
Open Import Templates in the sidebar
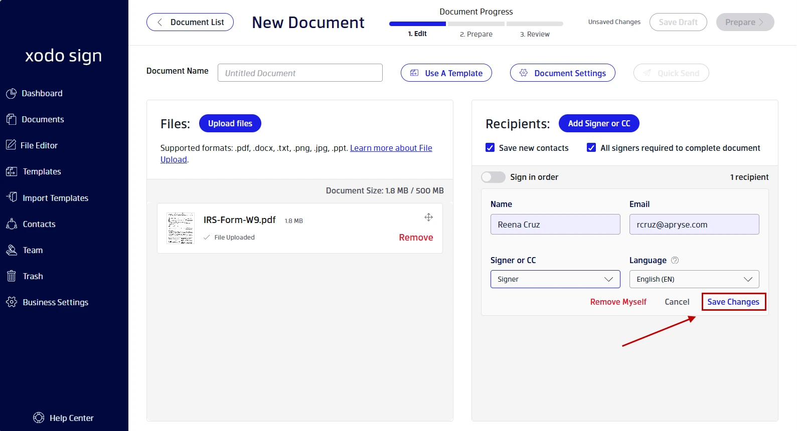55,198
